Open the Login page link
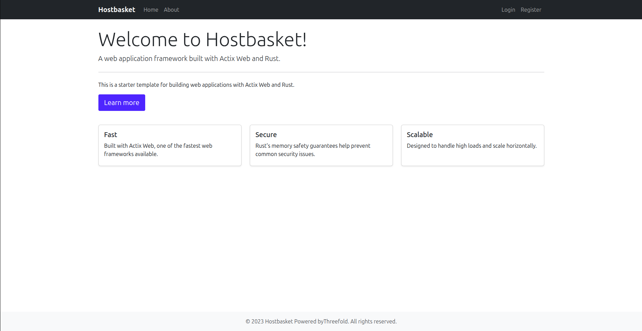 pos(508,10)
